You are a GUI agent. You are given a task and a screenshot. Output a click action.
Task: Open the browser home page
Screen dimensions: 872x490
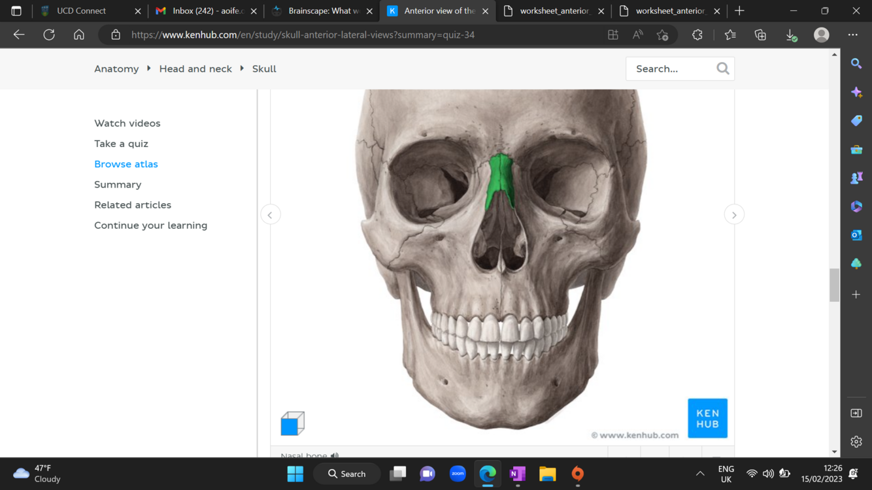click(79, 35)
